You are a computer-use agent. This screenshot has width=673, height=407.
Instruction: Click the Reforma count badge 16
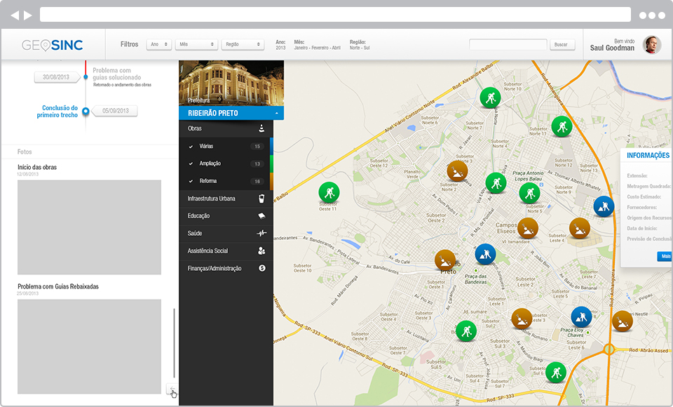pos(257,181)
